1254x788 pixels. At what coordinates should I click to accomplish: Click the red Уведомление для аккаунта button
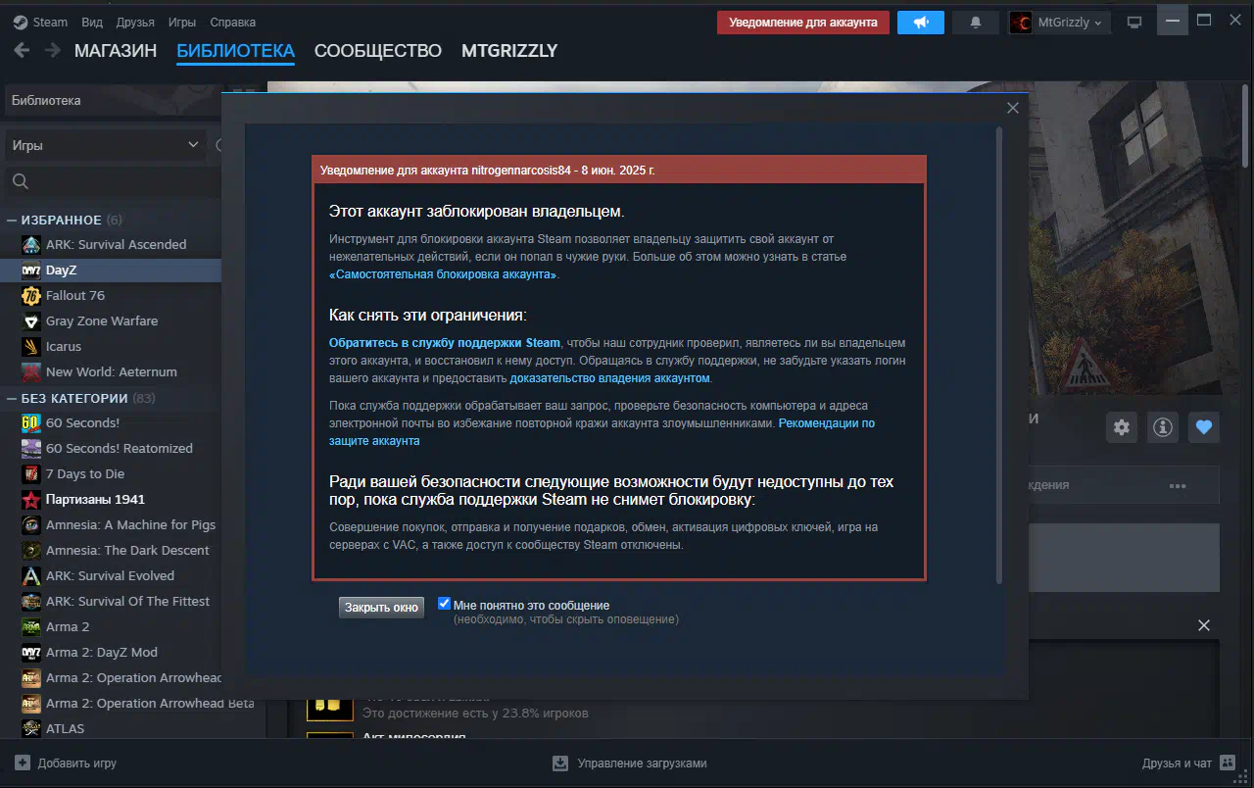[x=803, y=22]
